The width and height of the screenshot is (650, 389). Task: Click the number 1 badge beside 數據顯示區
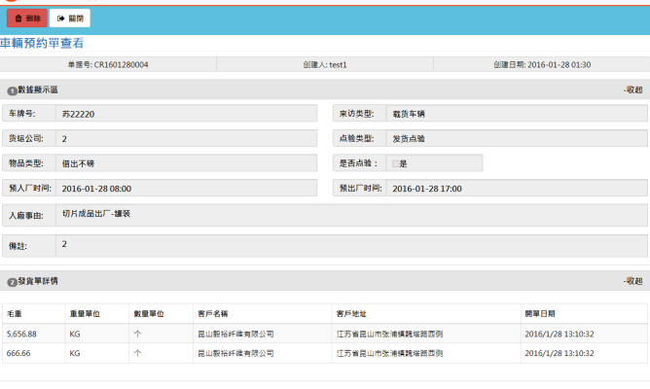point(12,90)
